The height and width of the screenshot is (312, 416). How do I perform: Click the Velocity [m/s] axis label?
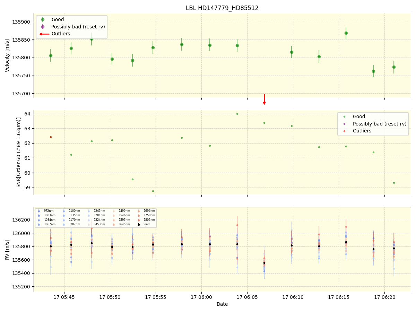(x=7, y=55)
